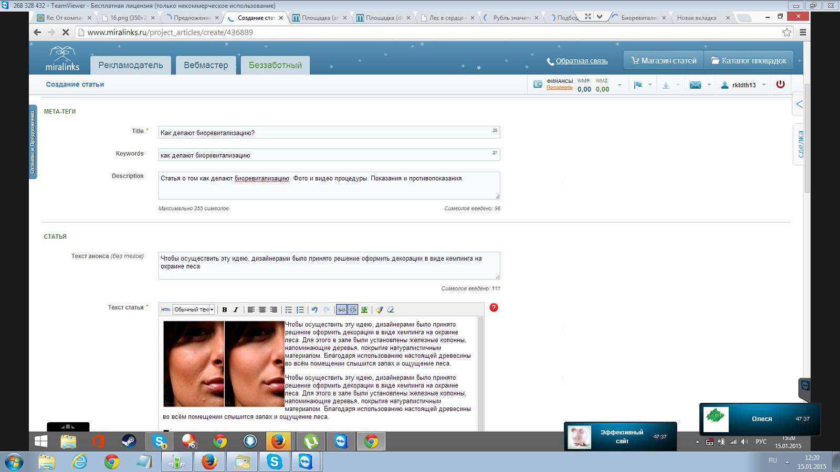
Task: Open uTorrent in the remote taskbar
Action: (x=311, y=442)
